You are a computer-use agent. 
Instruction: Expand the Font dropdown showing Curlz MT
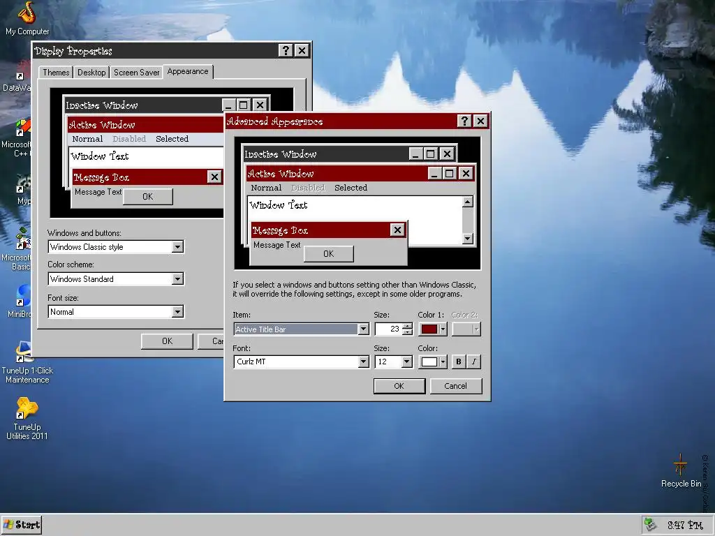tap(363, 362)
